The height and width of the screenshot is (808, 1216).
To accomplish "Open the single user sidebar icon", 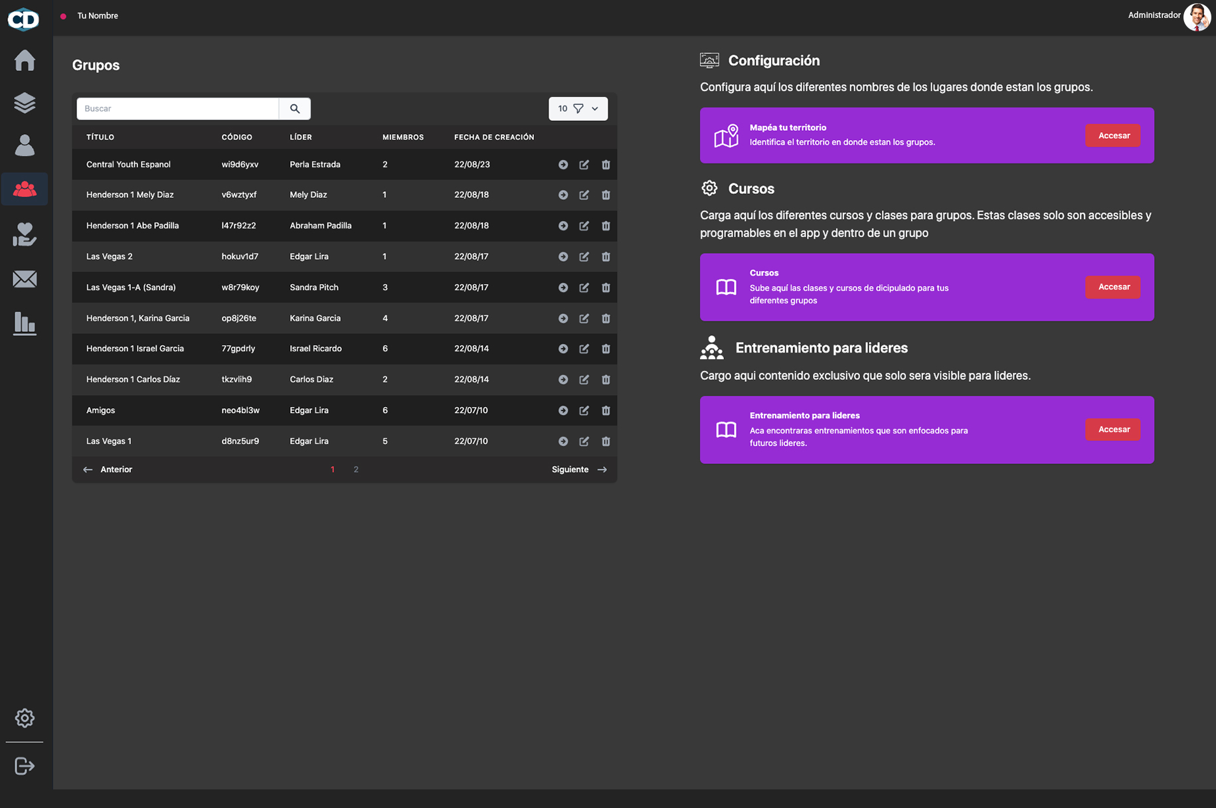I will click(x=25, y=145).
